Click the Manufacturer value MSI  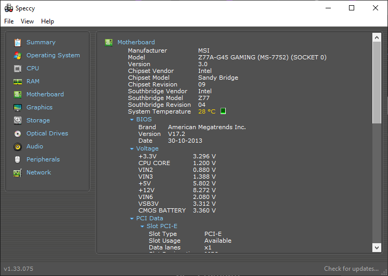point(204,51)
